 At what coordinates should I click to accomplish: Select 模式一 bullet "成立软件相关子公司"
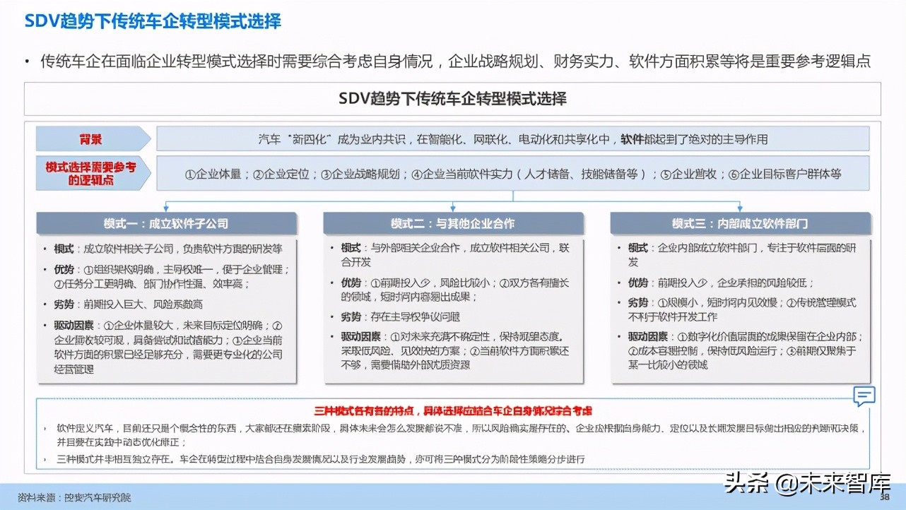(x=168, y=249)
